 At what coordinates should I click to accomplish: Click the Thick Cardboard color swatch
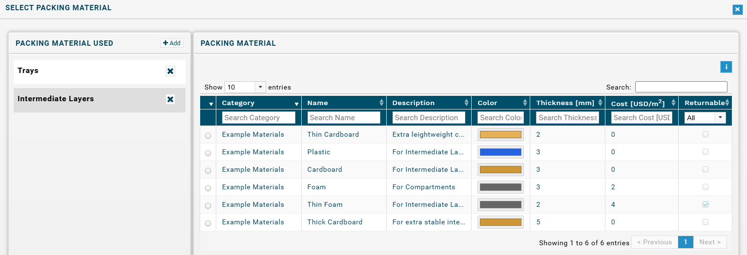(500, 222)
